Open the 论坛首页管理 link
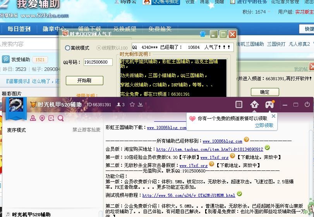Image resolution: width=314 pixels, height=217 pixels. pyautogui.click(x=285, y=2)
